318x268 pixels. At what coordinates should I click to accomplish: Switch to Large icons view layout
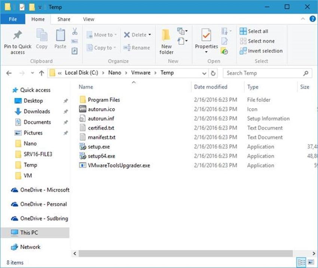click(x=311, y=262)
